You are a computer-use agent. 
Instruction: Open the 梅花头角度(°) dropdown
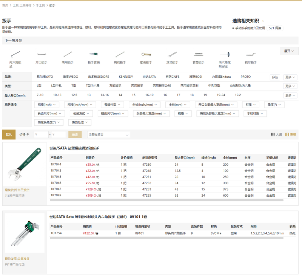pyautogui.click(x=49, y=122)
